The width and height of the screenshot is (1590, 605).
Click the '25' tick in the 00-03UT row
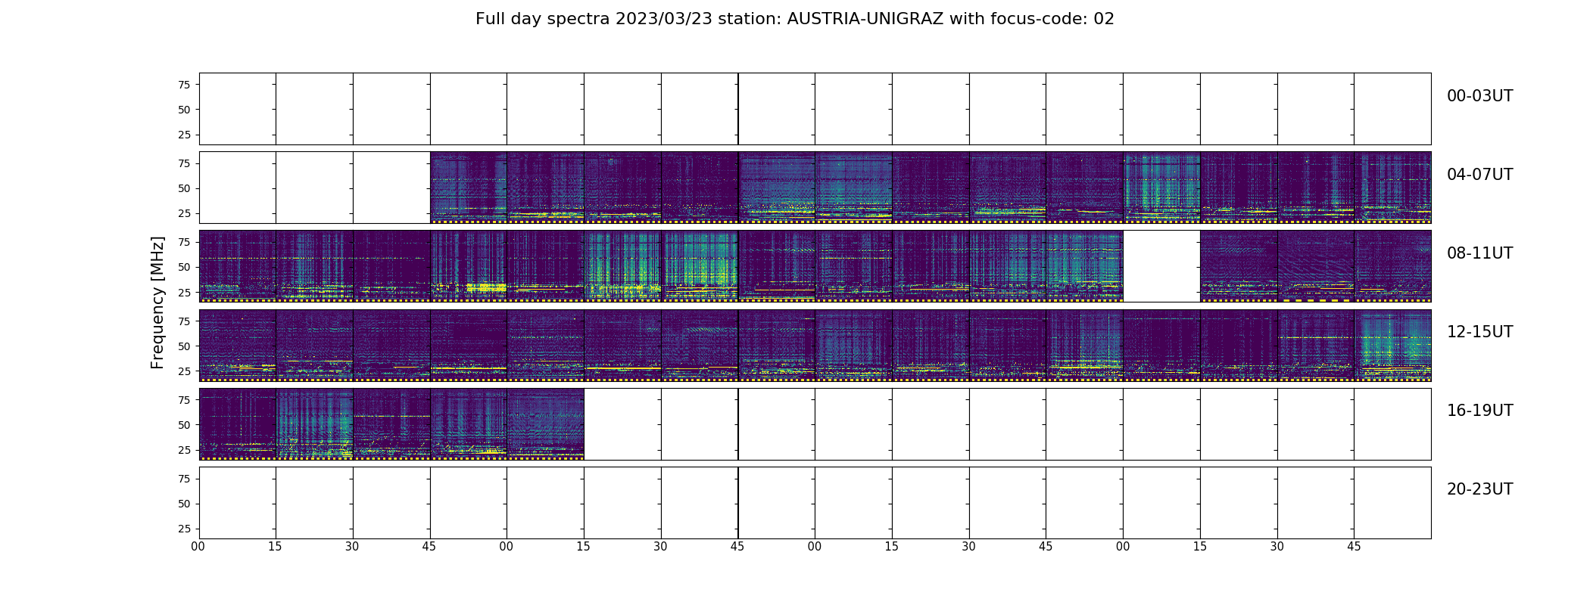click(x=184, y=135)
